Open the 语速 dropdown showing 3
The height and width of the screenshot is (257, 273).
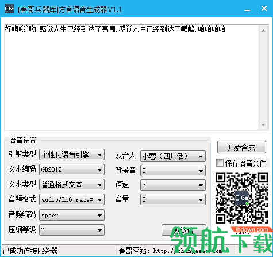pyautogui.click(x=173, y=185)
